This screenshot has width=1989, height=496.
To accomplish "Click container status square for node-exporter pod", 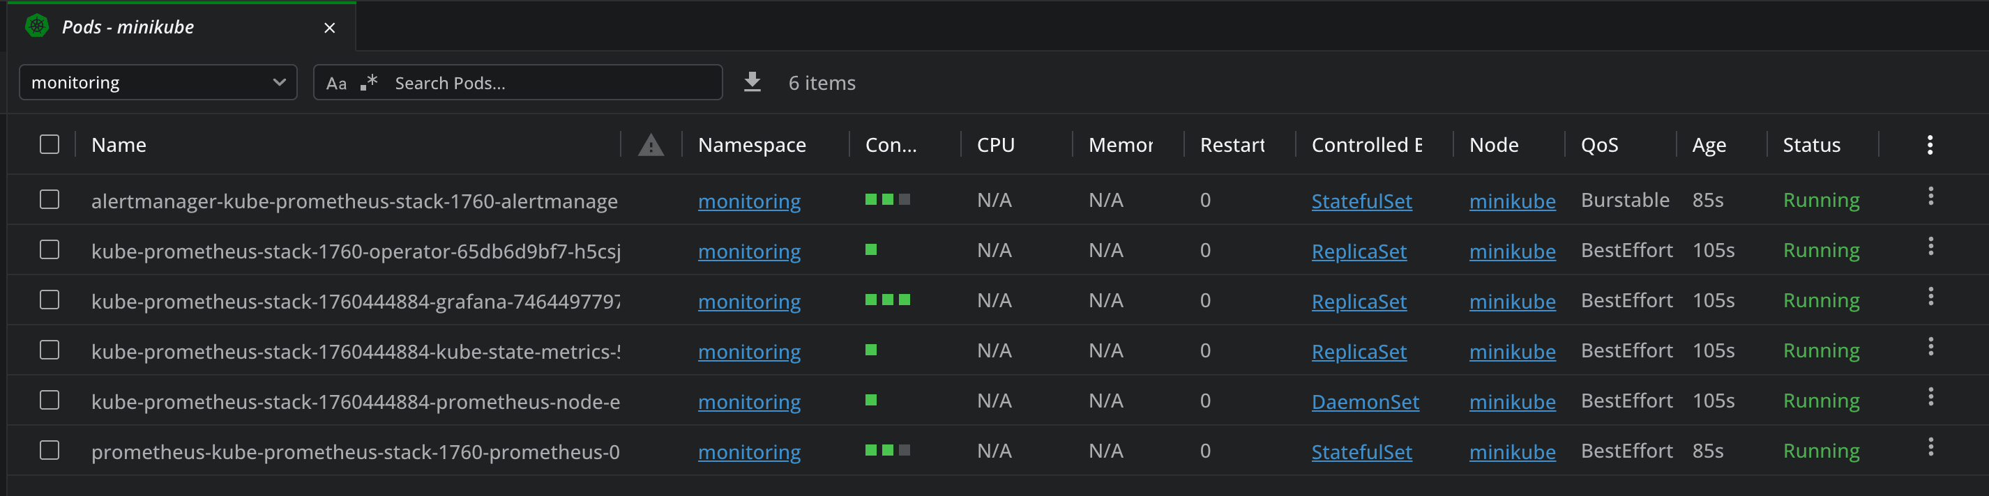I will coord(871,400).
